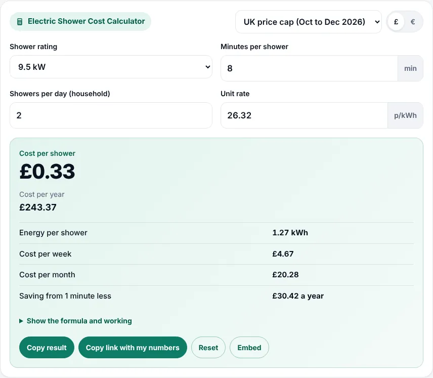Screen dimensions: 433x378
Task: Switch currency to pounds (£)
Action: [396, 22]
